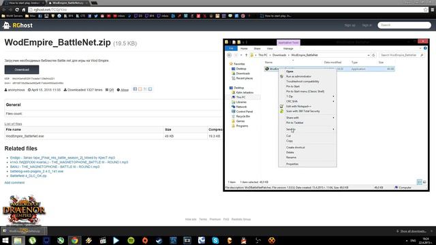Switch Explorer to large icons view
Image resolution: width=436 pixels, height=245 pixels.
pyautogui.click(x=424, y=182)
